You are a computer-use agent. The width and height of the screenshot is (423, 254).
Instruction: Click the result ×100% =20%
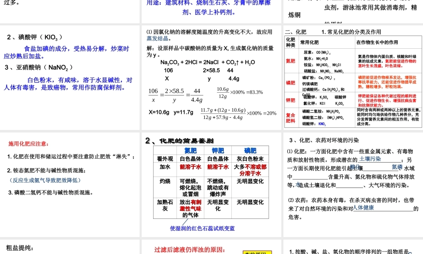click(261, 113)
